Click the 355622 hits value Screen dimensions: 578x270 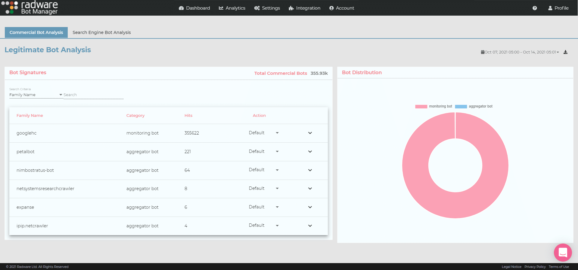pyautogui.click(x=192, y=133)
